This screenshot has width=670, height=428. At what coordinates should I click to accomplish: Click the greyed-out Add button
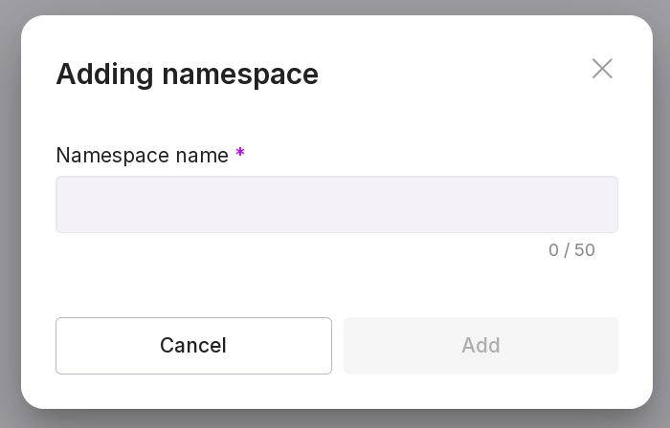[480, 345]
